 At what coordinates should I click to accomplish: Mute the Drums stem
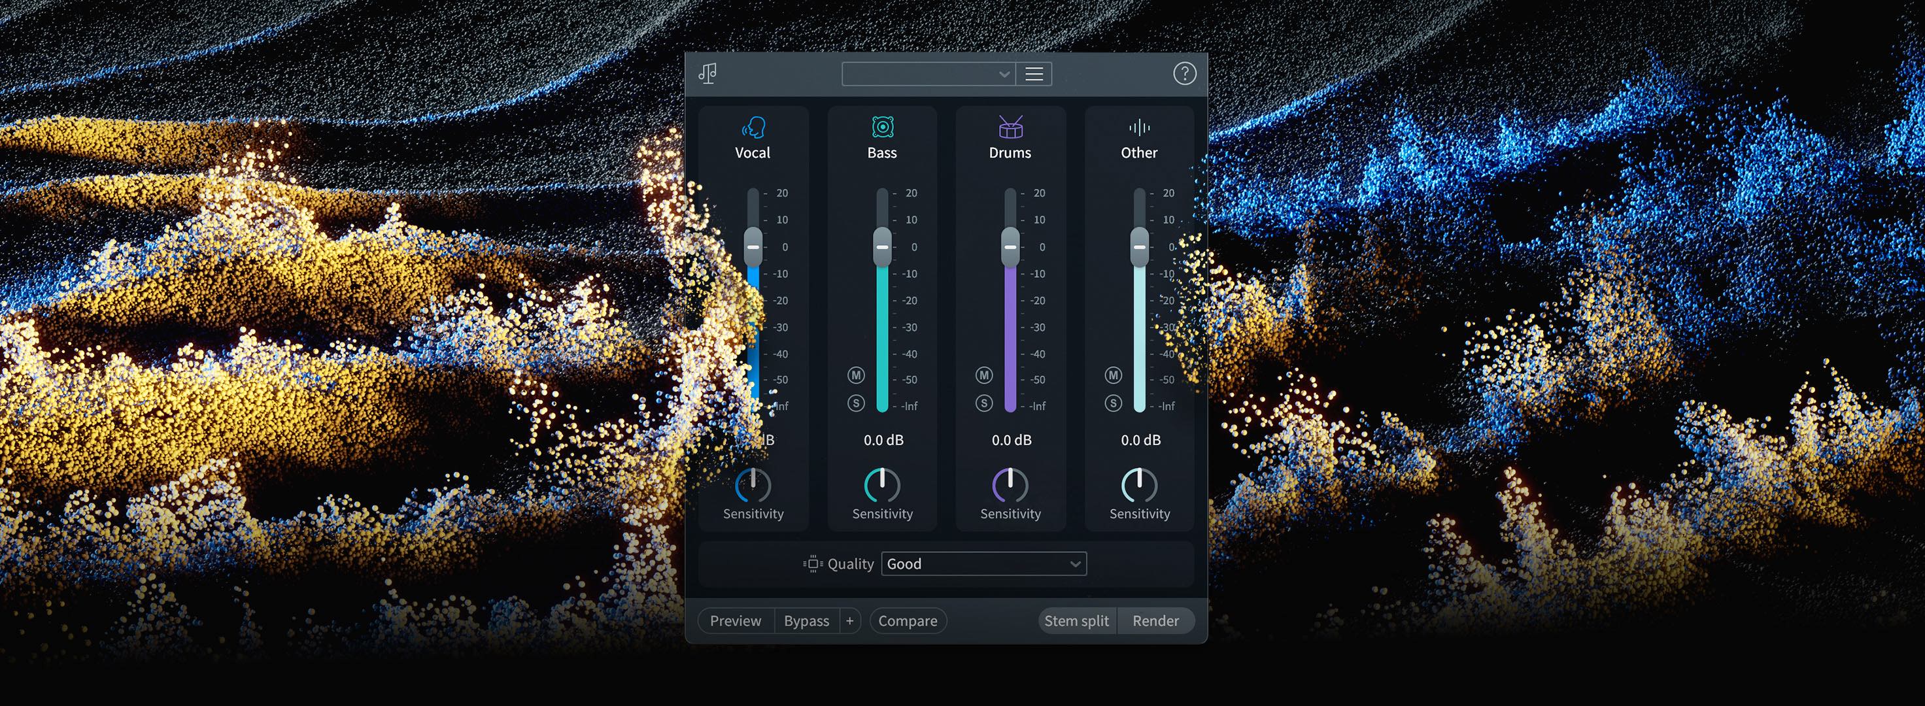click(984, 375)
